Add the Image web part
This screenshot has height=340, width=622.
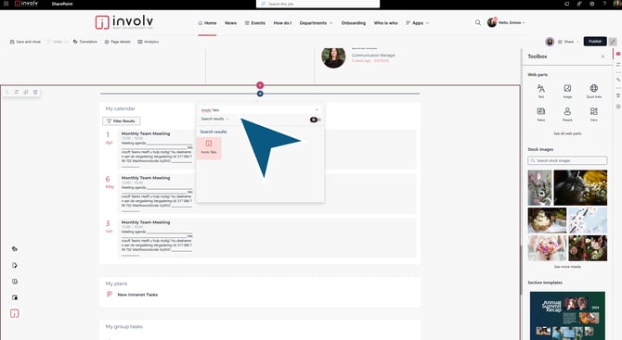tap(567, 91)
